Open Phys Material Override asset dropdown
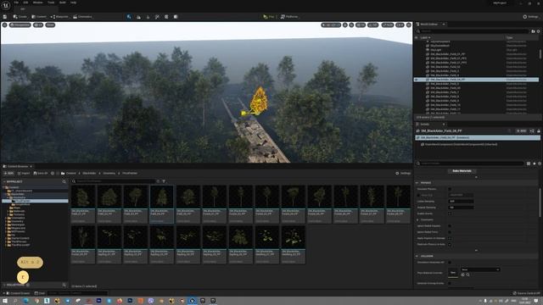Viewport: 543px width, 305px height. coord(480,269)
